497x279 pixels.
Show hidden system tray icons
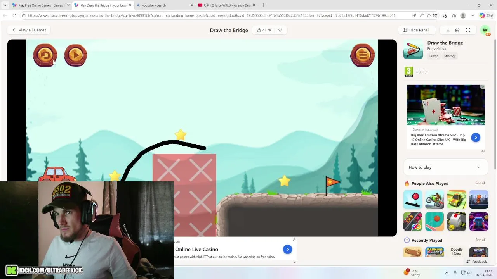[x=447, y=273]
